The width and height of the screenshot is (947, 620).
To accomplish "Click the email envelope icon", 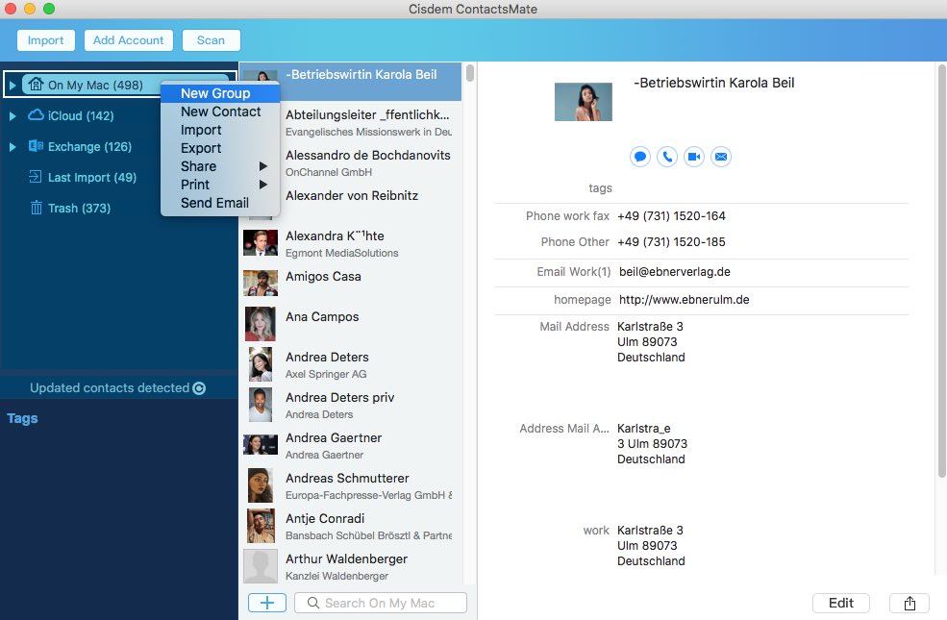I will [721, 157].
